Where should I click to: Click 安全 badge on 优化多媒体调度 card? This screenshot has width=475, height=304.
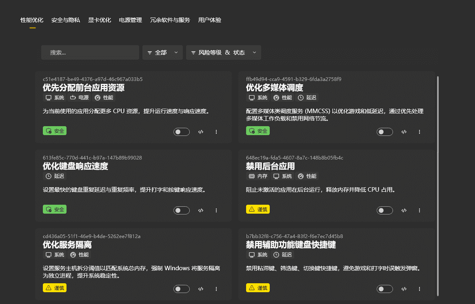258,131
